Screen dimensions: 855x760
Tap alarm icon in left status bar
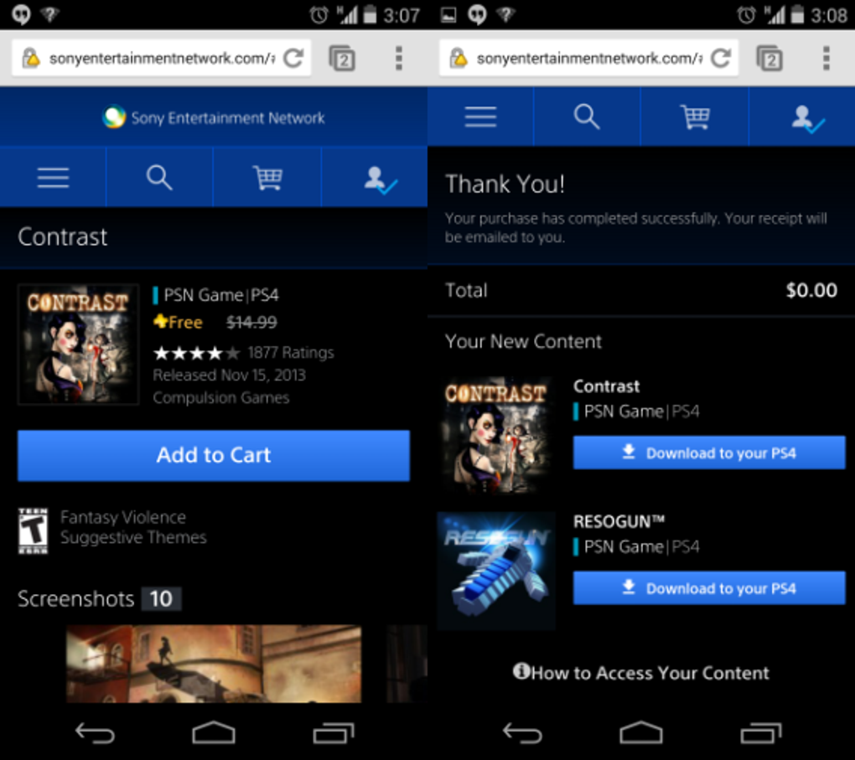point(319,15)
